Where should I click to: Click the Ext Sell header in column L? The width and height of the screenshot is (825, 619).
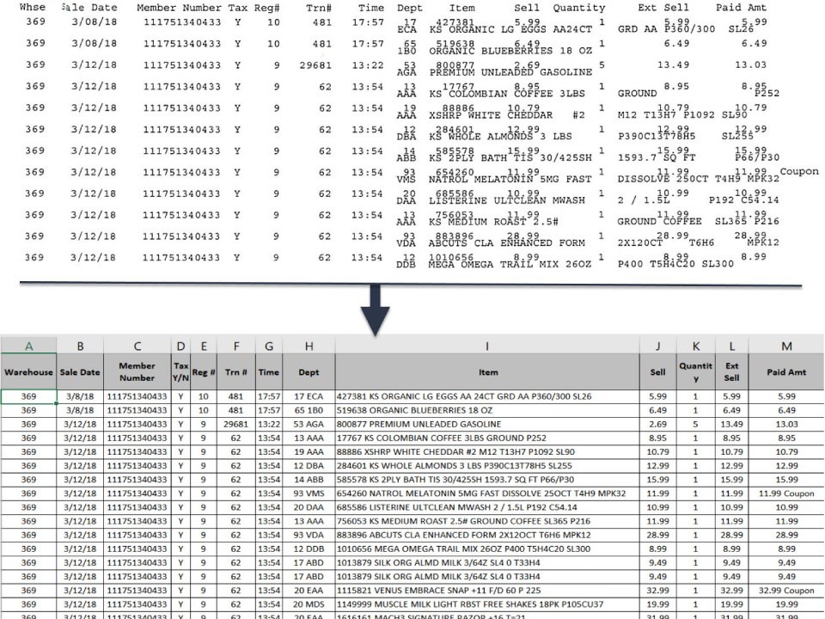coord(731,371)
